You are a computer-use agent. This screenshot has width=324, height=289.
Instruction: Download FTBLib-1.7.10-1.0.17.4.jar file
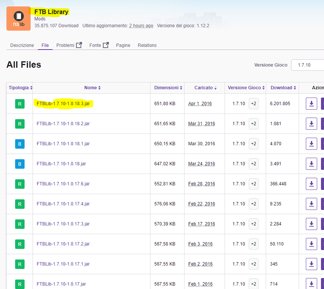pyautogui.click(x=312, y=204)
